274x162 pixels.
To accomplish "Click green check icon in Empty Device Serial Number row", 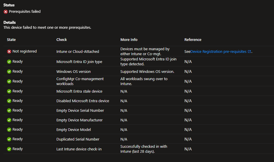I will (9, 110).
